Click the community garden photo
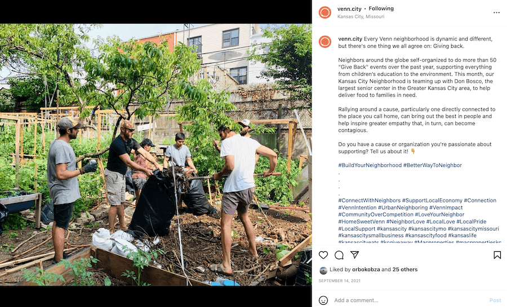This screenshot has width=507, height=307. point(156,155)
